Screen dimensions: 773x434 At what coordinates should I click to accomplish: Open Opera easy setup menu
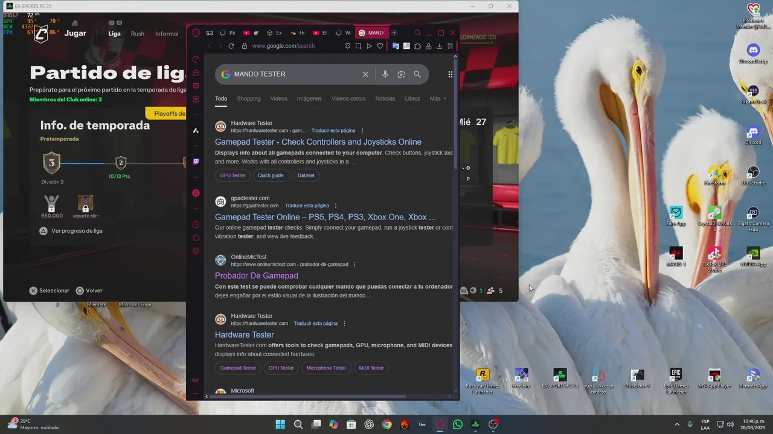point(450,46)
